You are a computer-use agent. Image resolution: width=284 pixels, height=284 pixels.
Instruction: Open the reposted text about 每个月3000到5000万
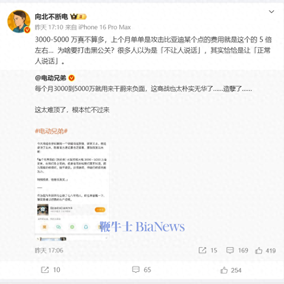pos(143,89)
